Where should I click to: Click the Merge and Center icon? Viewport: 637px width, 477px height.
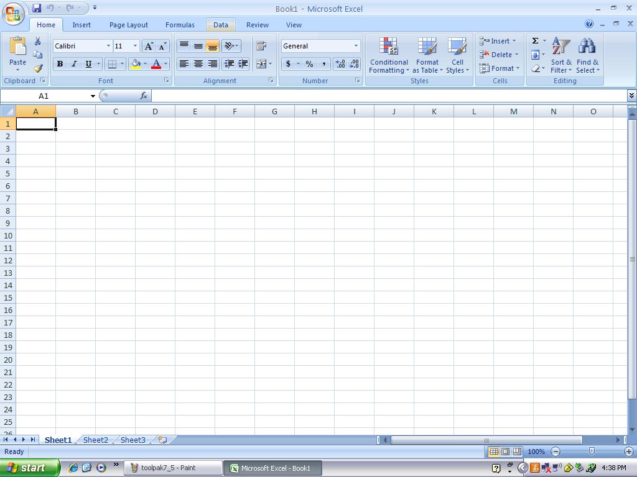click(261, 64)
